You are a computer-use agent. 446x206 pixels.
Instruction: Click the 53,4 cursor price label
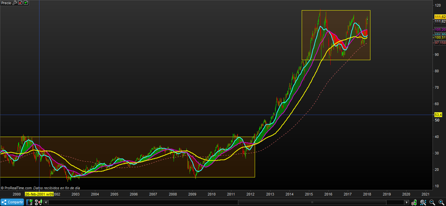438,115
